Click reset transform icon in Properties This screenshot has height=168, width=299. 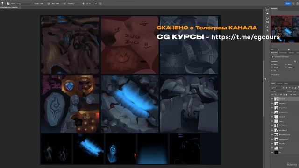295,61
